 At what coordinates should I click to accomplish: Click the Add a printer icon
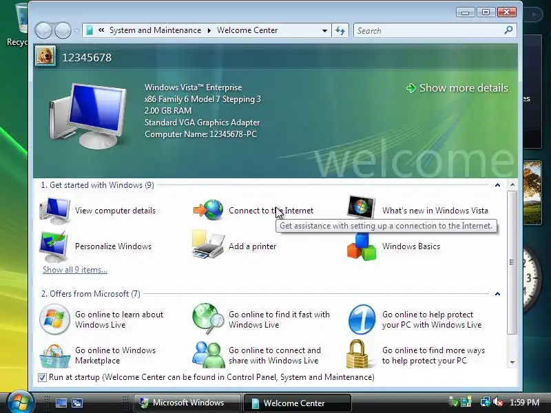[x=209, y=245]
